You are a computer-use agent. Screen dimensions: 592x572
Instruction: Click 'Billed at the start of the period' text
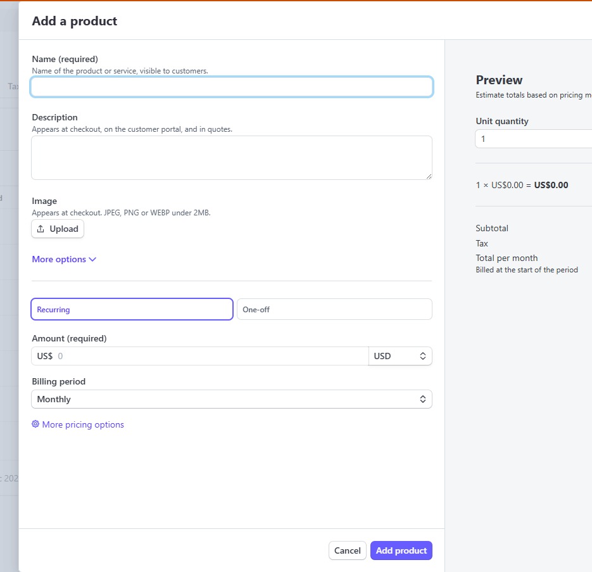[527, 270]
